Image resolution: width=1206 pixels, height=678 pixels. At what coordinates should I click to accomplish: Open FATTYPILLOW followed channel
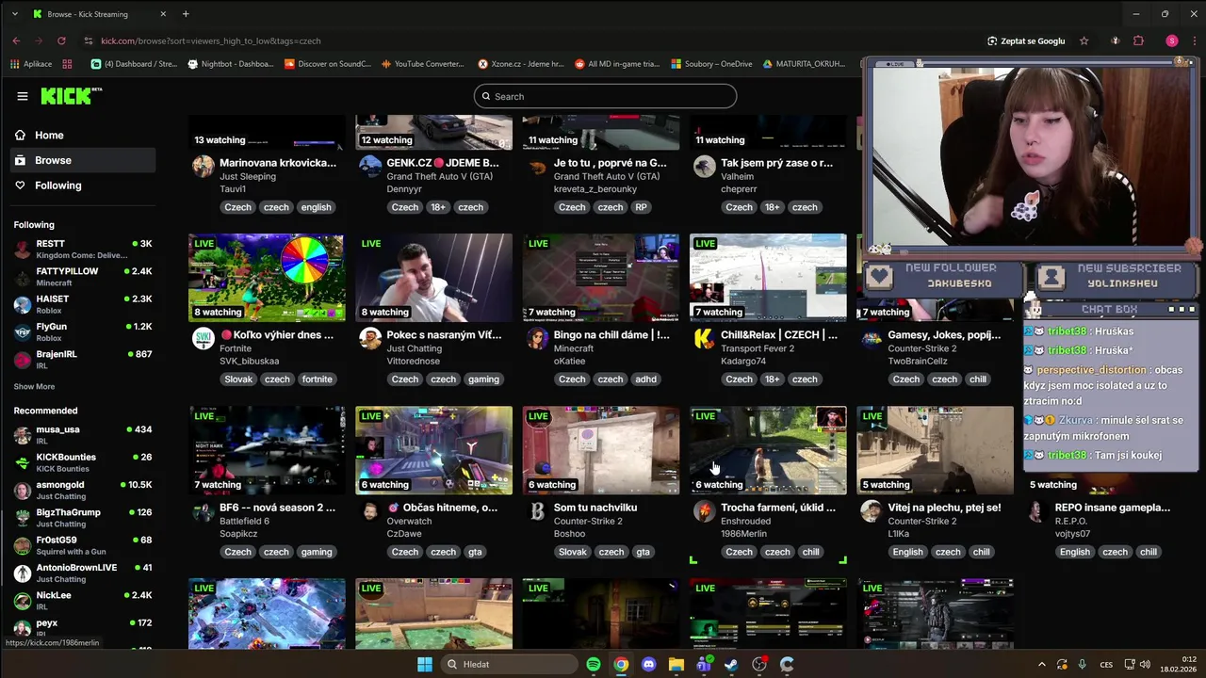coord(83,277)
